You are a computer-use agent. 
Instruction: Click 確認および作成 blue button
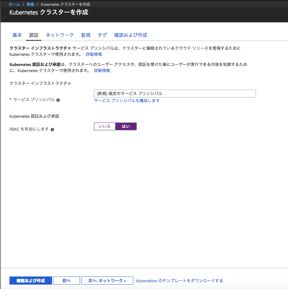[x=31, y=281]
